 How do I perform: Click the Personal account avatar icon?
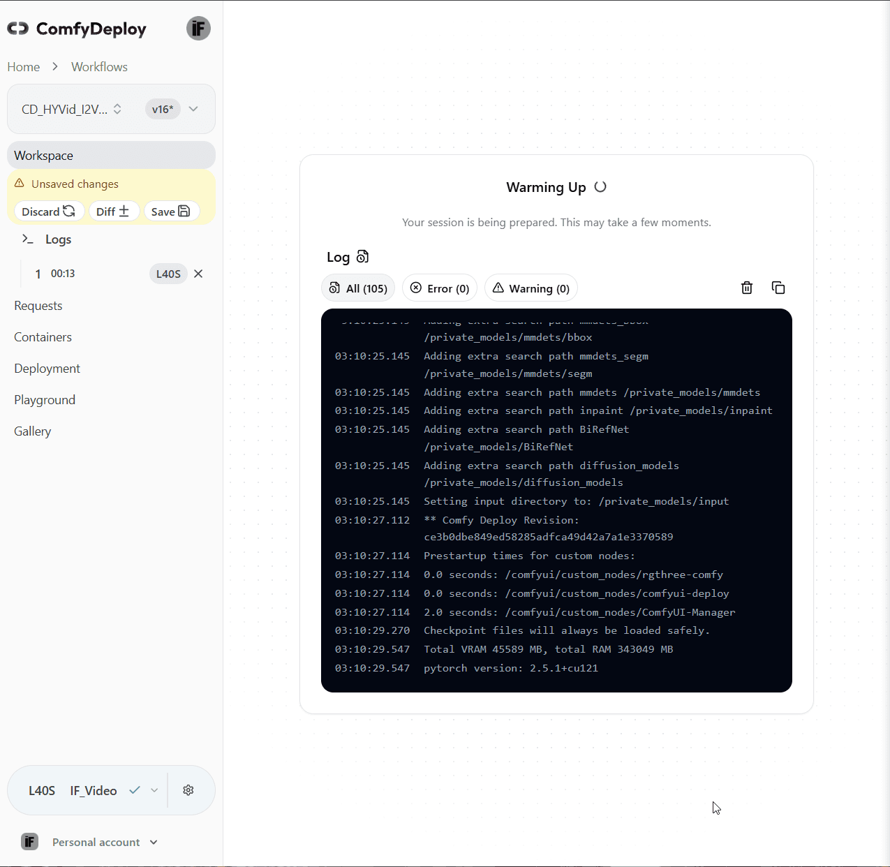click(x=29, y=842)
